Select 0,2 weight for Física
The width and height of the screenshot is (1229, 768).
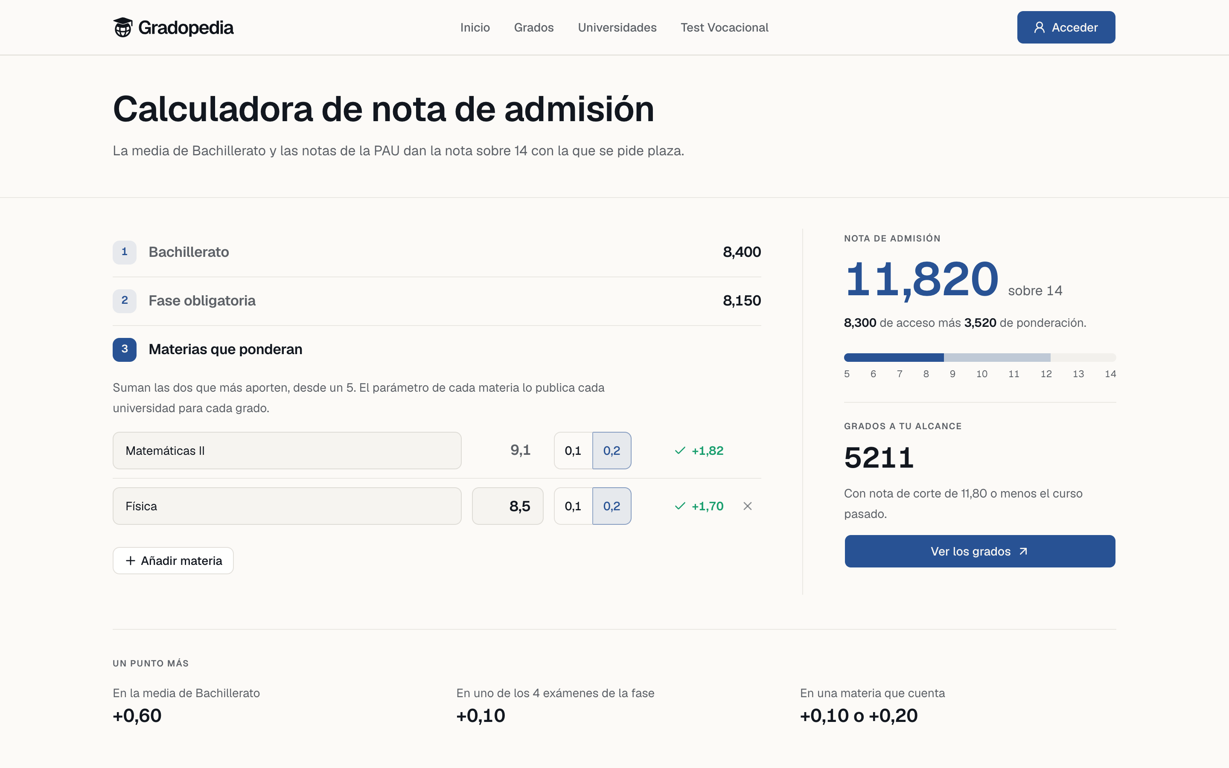pos(612,506)
